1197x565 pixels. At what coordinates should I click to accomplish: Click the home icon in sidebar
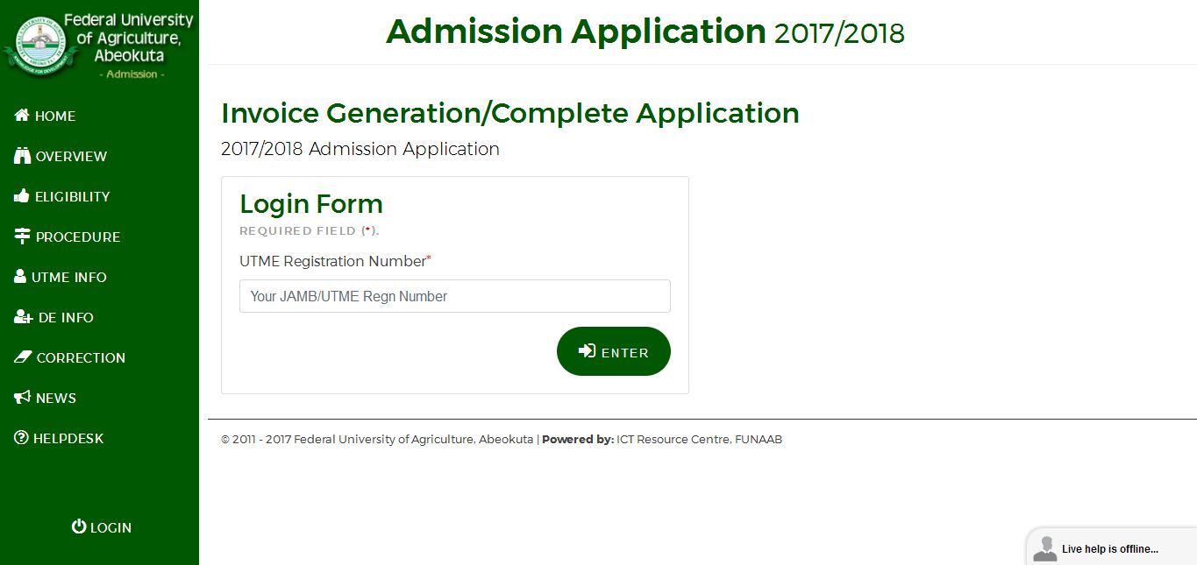coord(22,116)
